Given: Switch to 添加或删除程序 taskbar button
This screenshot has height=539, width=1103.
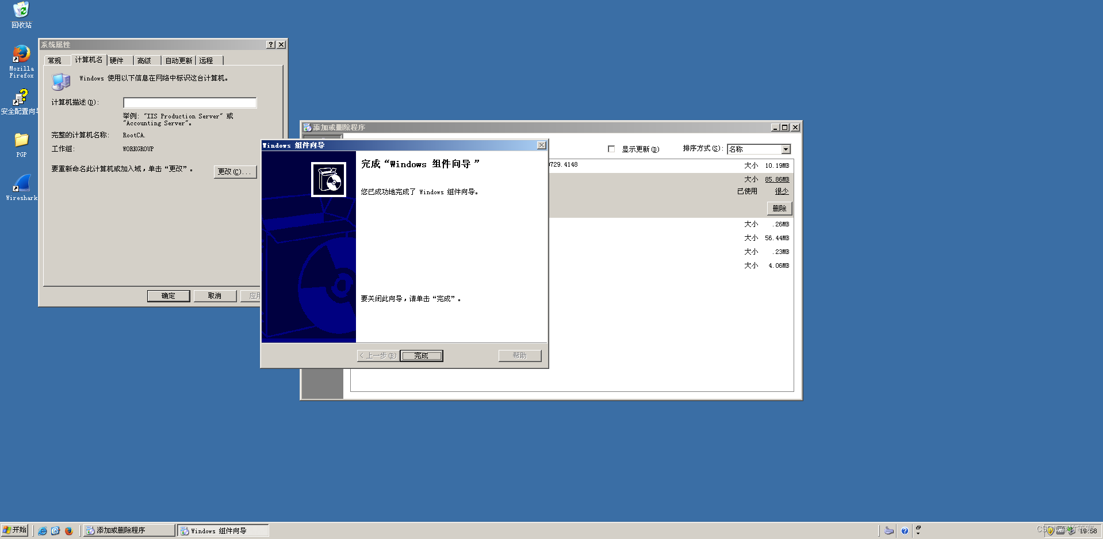Looking at the screenshot, I should [129, 530].
